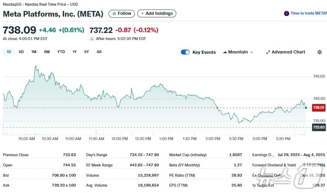Image resolution: width=327 pixels, height=193 pixels.
Task: Click the after hours moon icon
Action: coord(92,39)
